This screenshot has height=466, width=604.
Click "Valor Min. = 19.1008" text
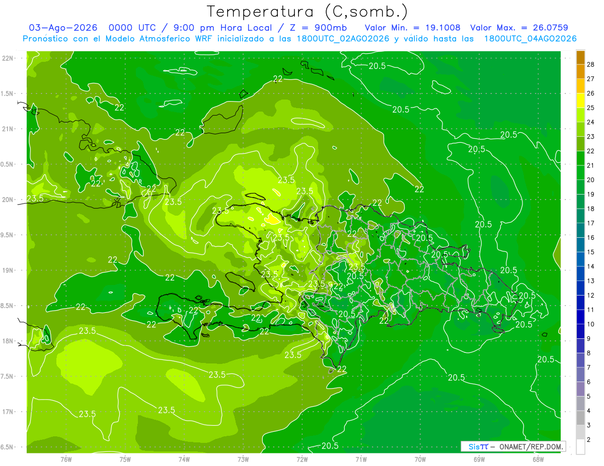(412, 28)
